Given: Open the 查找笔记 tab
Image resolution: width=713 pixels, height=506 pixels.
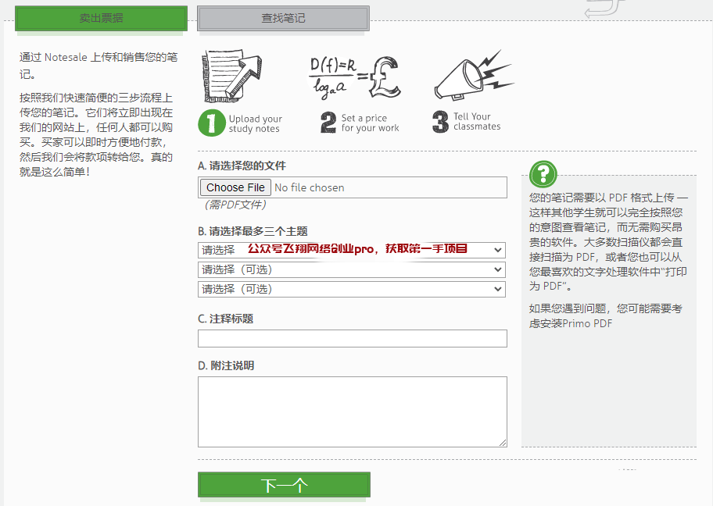Looking at the screenshot, I should click(x=283, y=18).
